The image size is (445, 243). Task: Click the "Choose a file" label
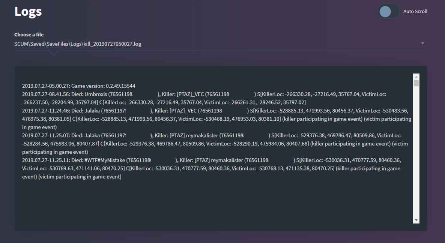pos(29,34)
